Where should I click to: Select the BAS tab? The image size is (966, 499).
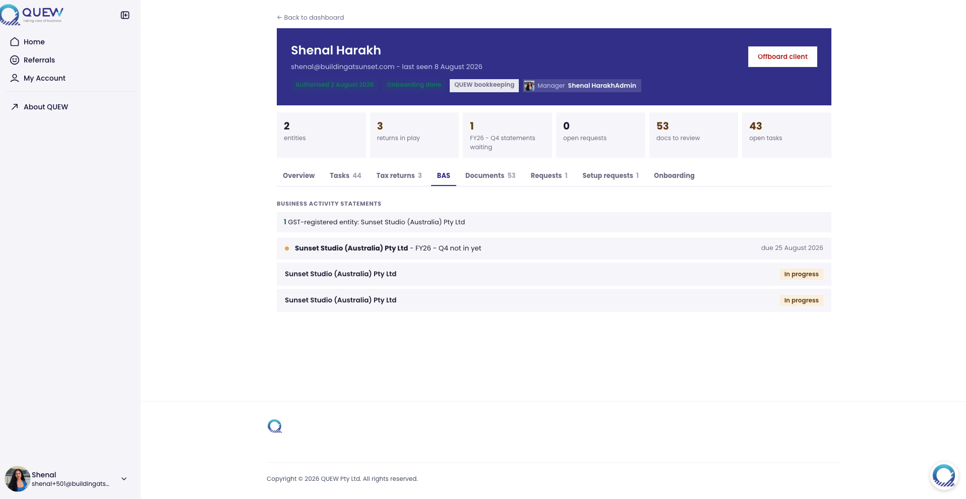(444, 175)
